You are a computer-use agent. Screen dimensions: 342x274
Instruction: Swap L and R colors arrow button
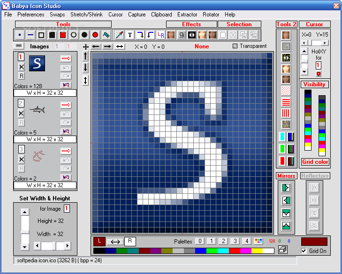tap(115, 242)
